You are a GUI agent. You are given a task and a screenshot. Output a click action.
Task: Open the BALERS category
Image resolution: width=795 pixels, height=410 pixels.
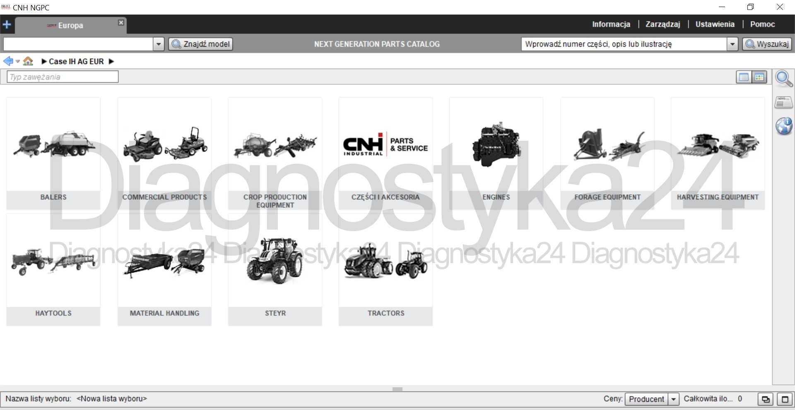tap(53, 153)
